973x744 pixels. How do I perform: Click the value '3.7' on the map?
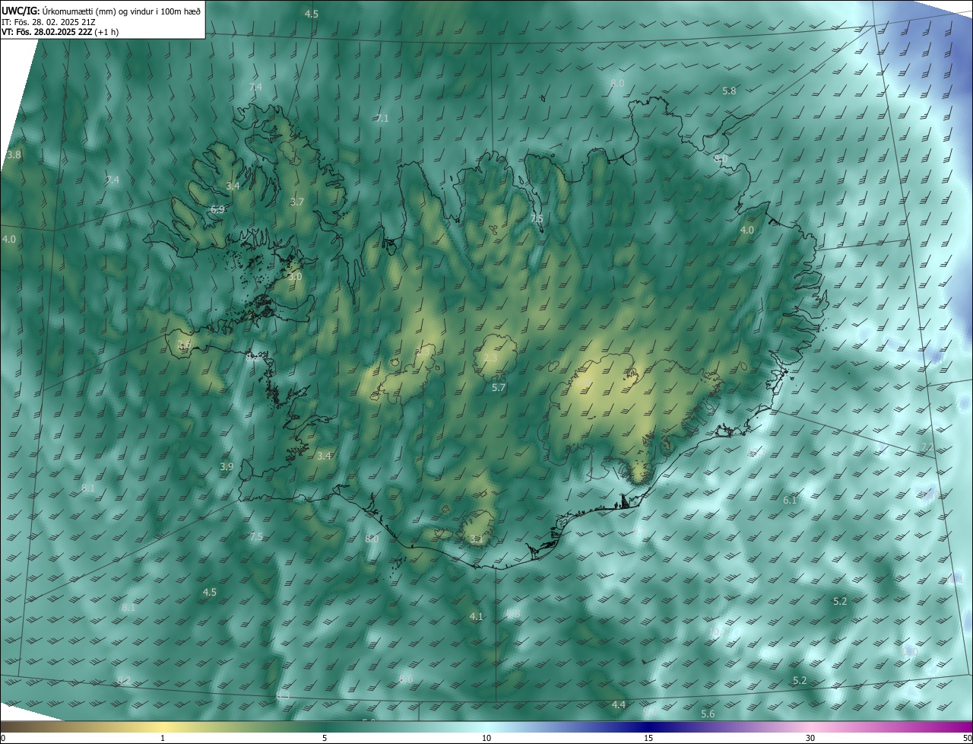296,202
